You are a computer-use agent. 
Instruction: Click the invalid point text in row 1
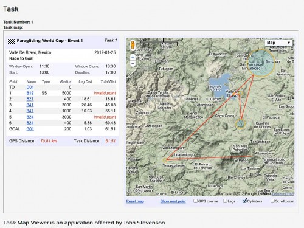click(x=105, y=93)
